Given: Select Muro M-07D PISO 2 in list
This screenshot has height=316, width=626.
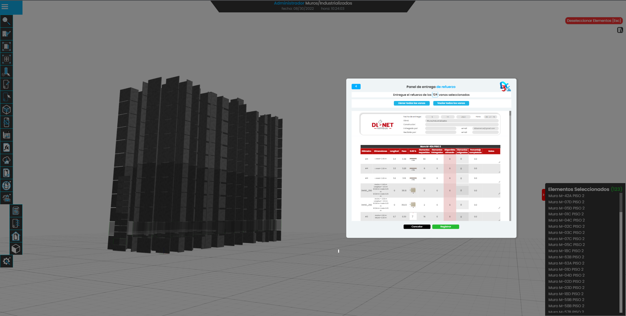Looking at the screenshot, I should click(x=566, y=202).
